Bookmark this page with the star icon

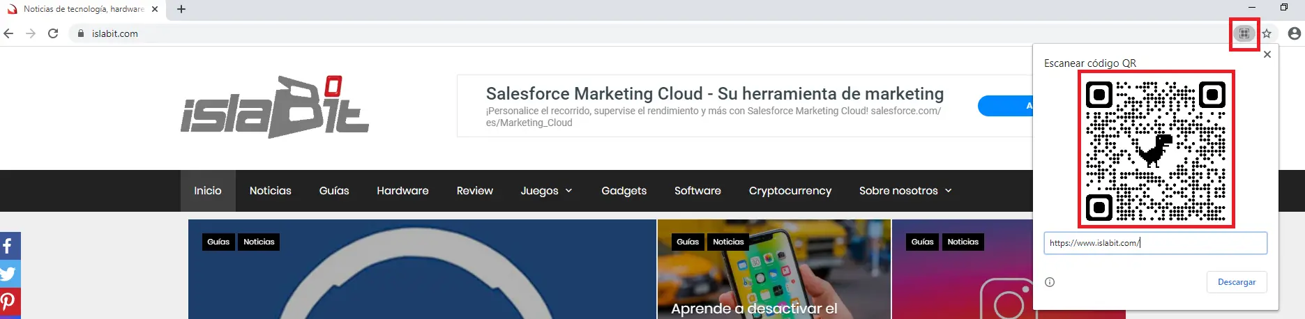click(x=1267, y=33)
